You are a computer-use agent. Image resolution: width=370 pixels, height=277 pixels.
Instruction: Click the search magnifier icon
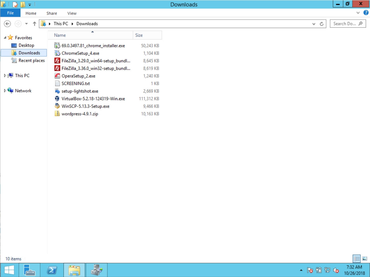(360, 24)
